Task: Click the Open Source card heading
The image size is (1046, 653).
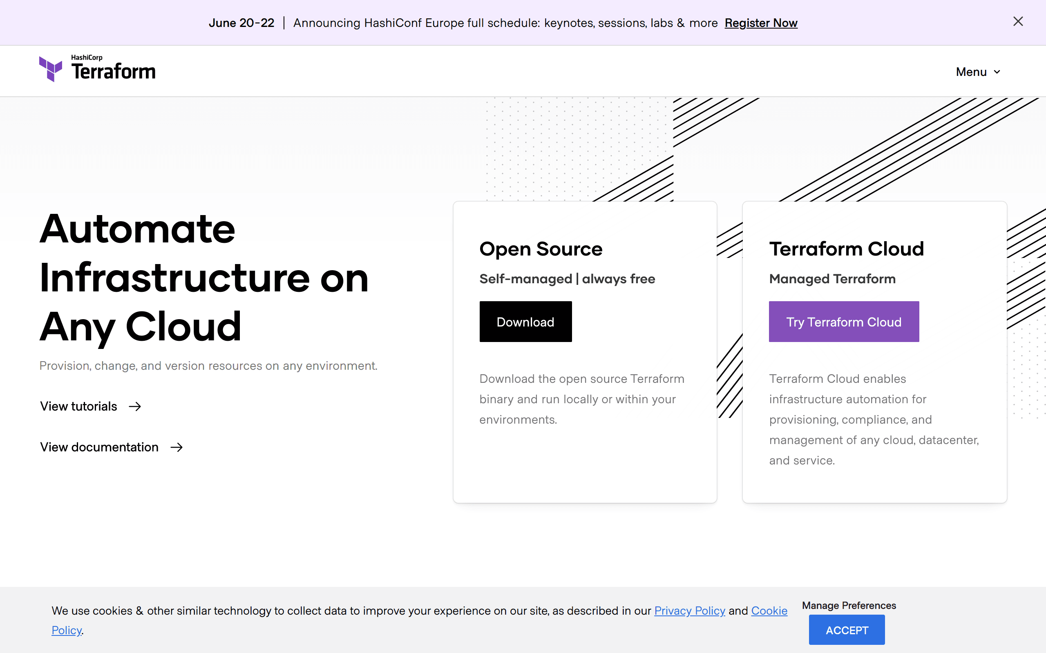Action: [541, 249]
